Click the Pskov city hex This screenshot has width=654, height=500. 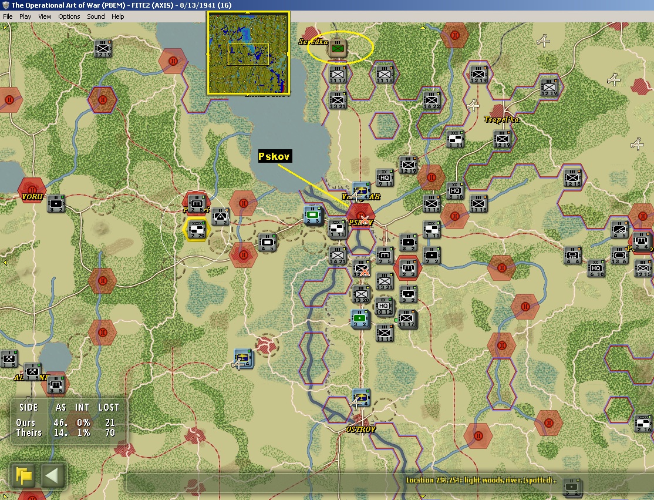361,217
